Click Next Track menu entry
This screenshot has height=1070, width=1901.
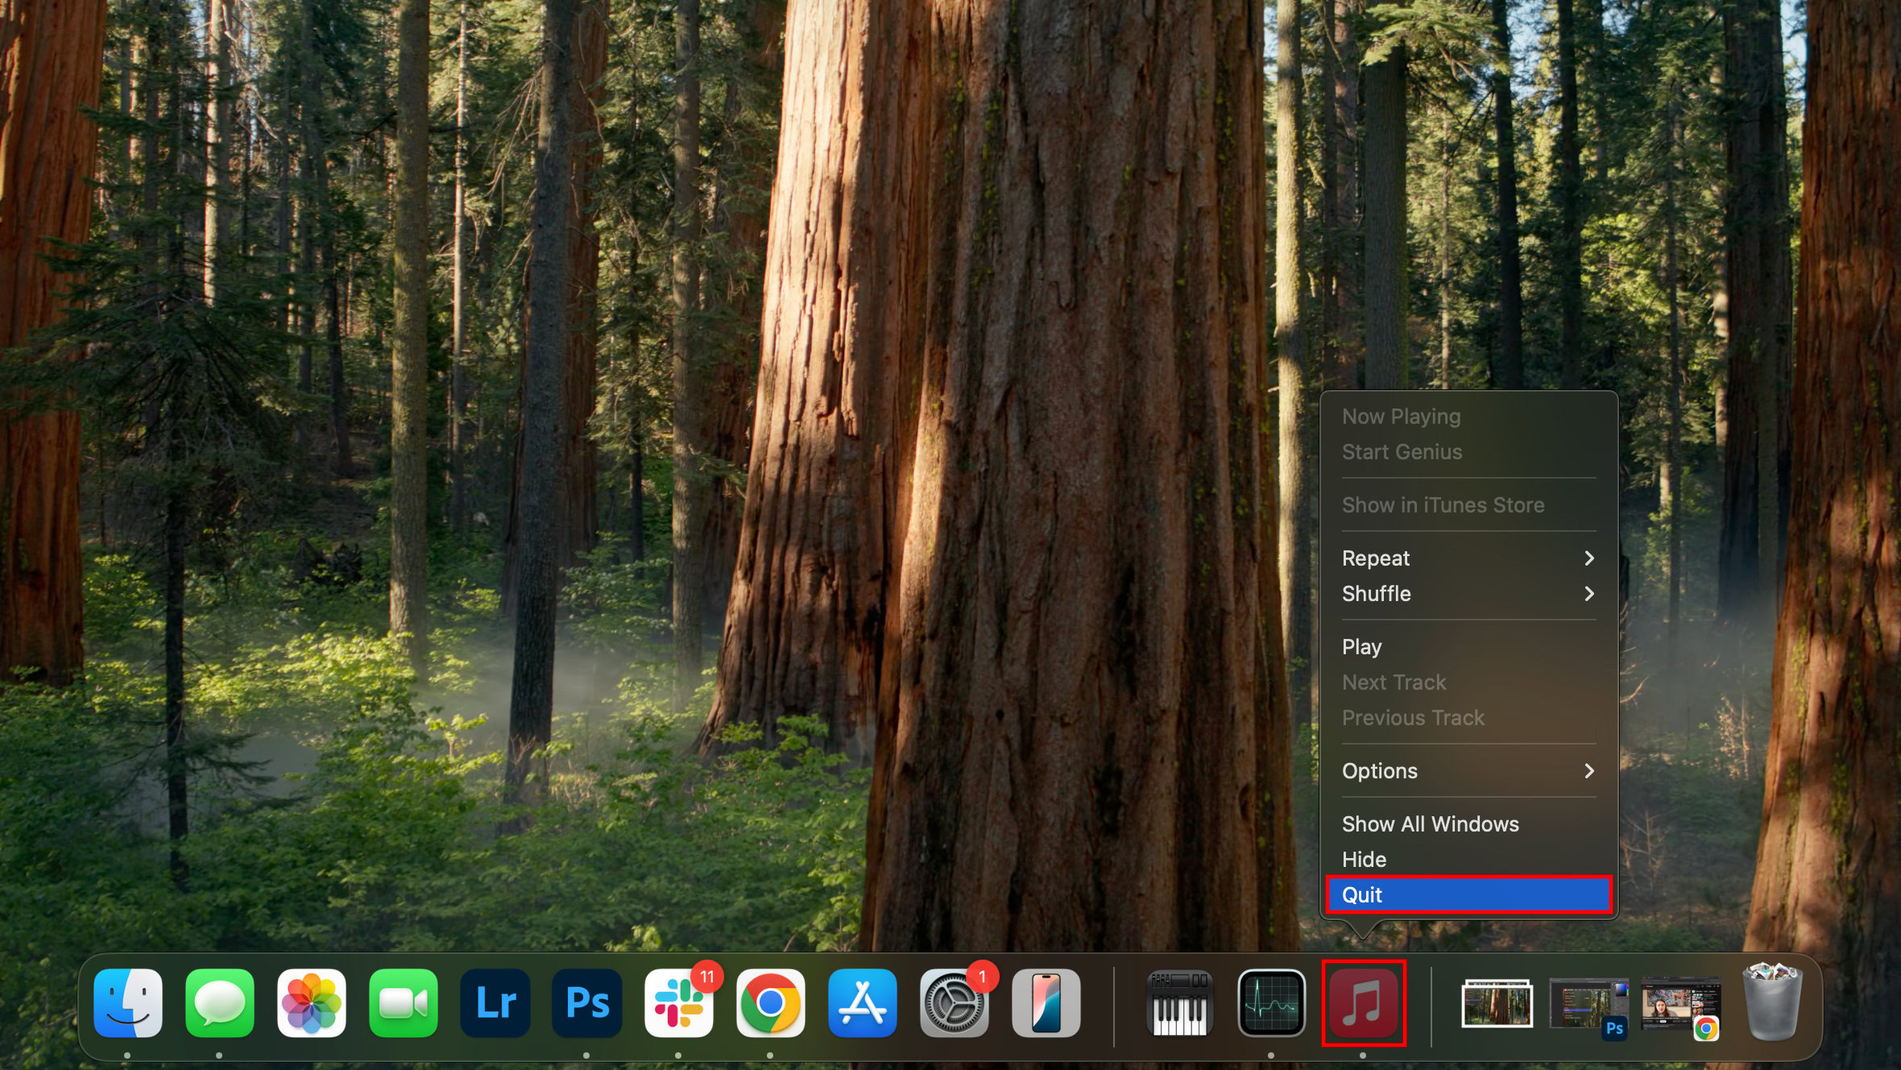tap(1468, 682)
